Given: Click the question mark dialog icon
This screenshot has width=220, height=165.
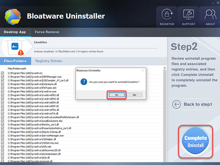Looking at the screenshot, I should click(x=84, y=82).
